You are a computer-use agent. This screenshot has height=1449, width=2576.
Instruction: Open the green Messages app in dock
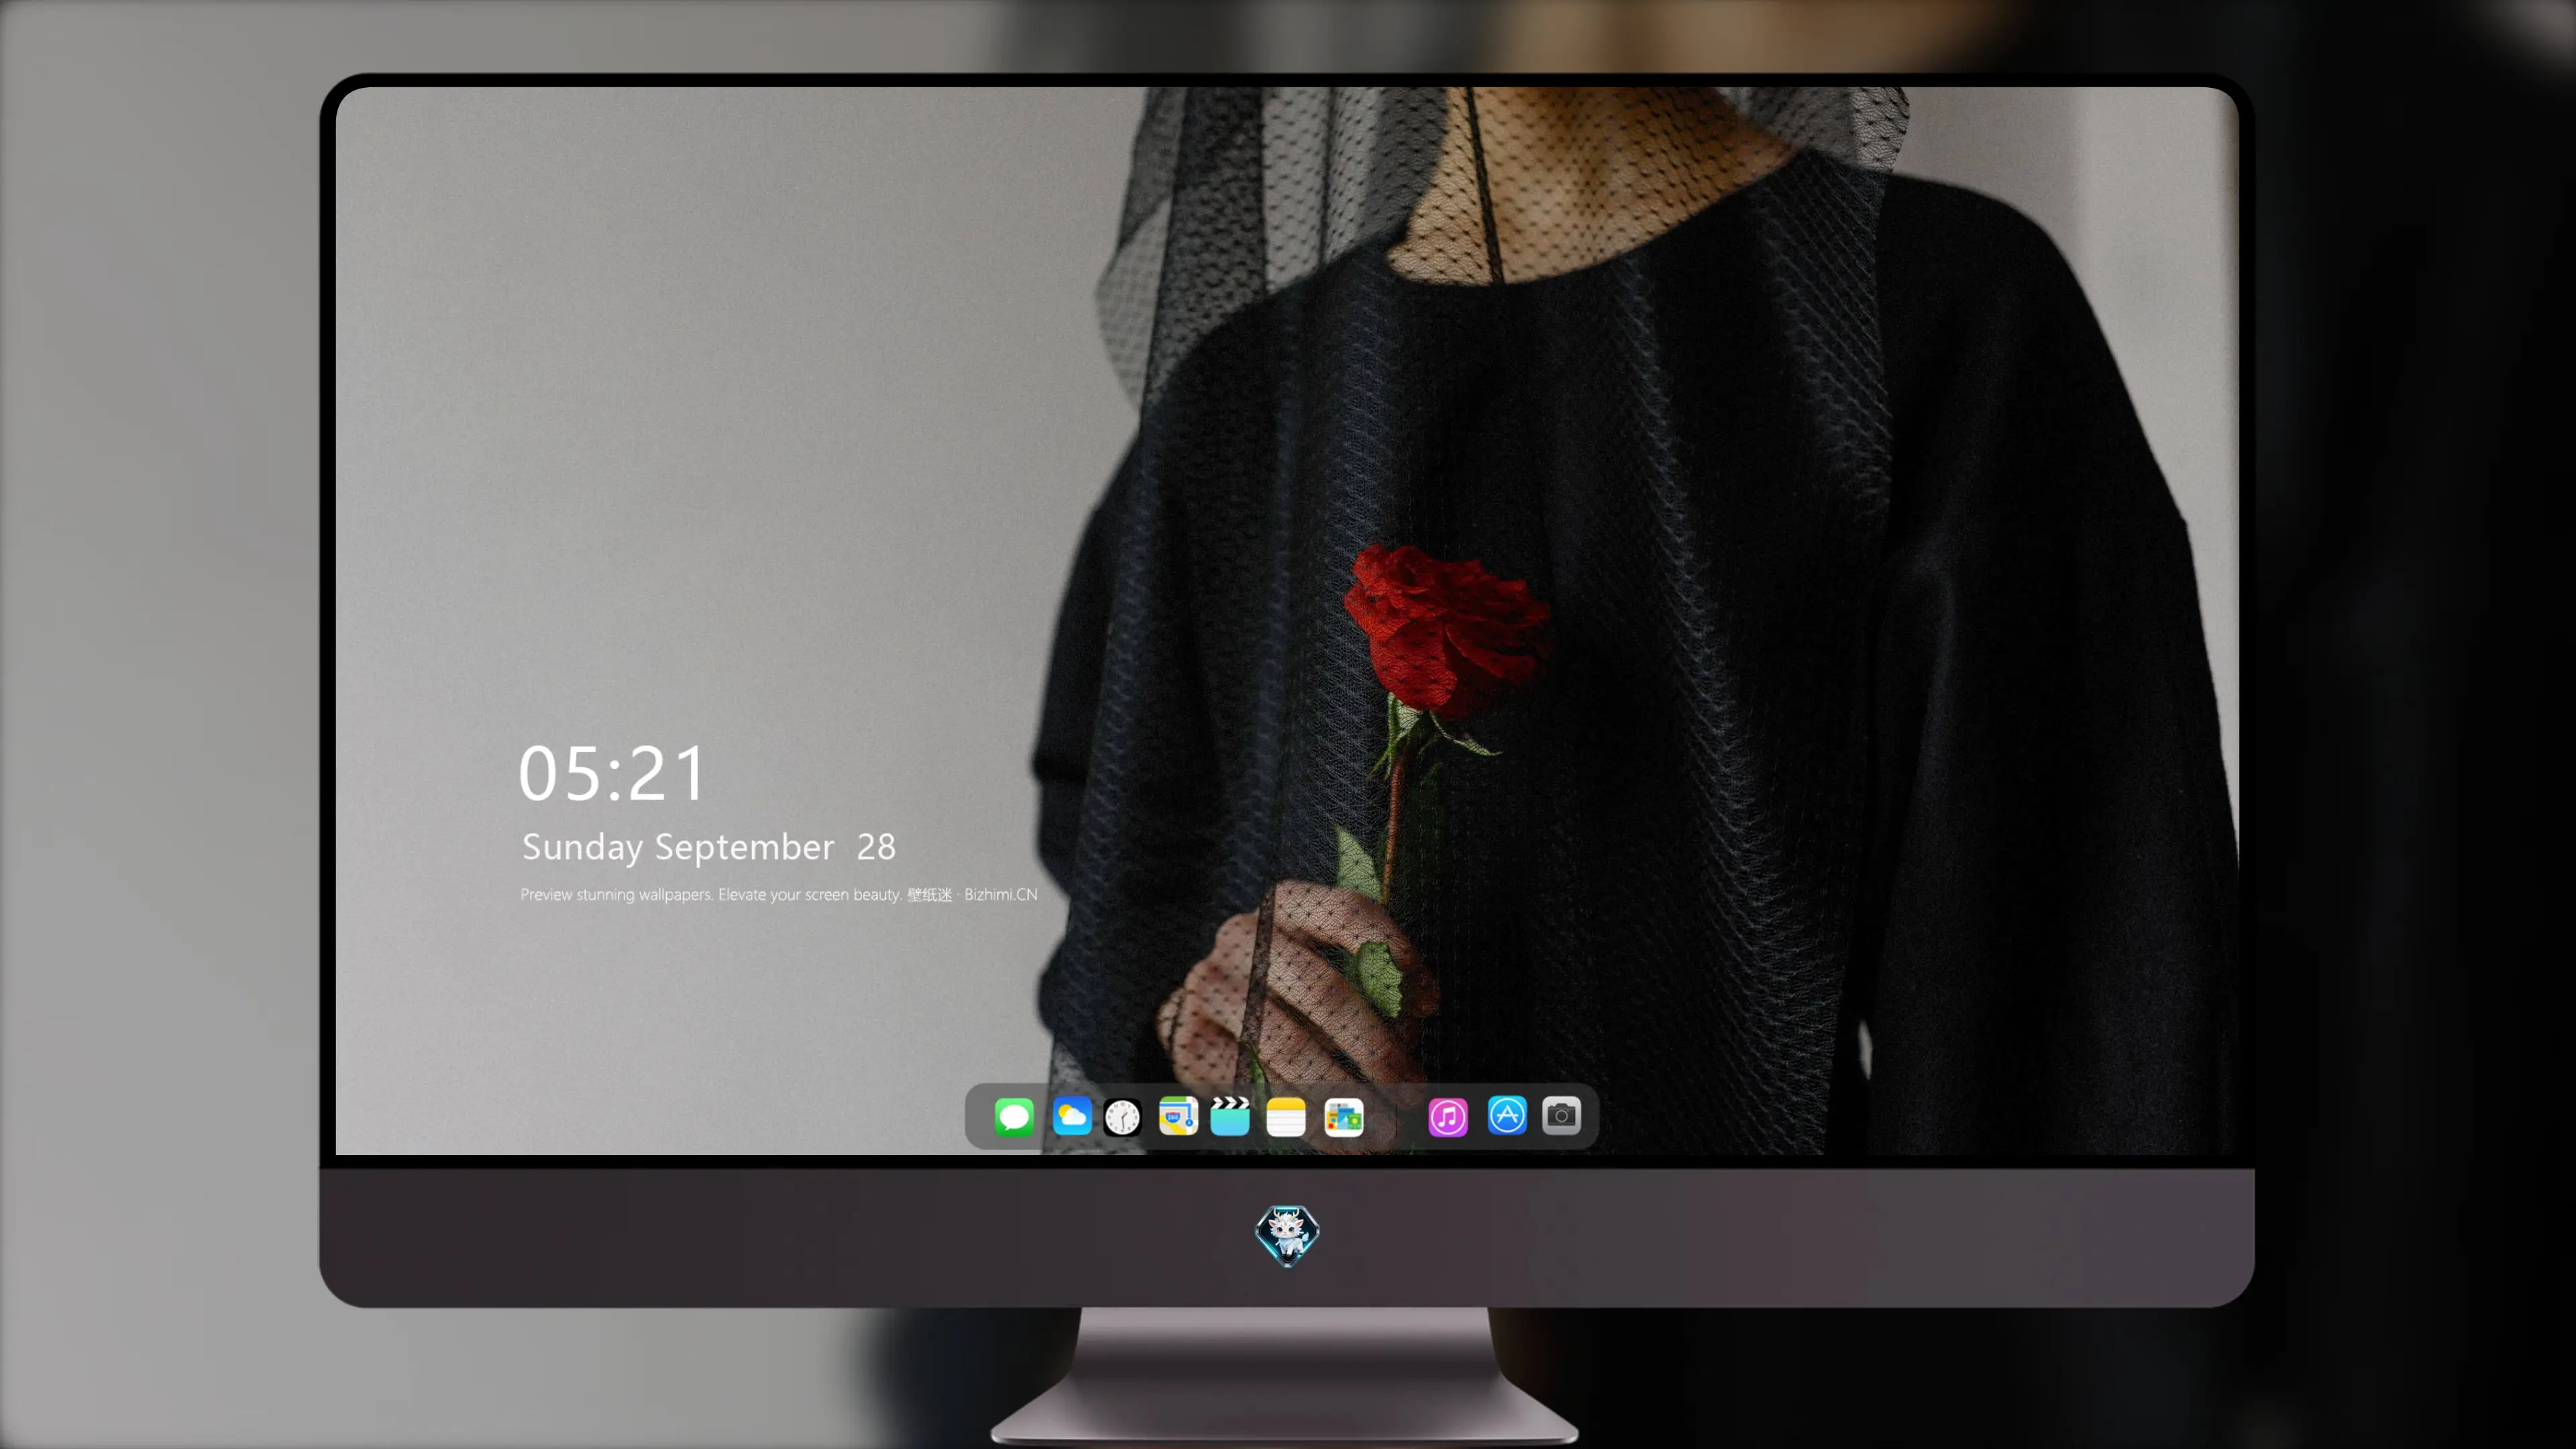point(1014,1116)
